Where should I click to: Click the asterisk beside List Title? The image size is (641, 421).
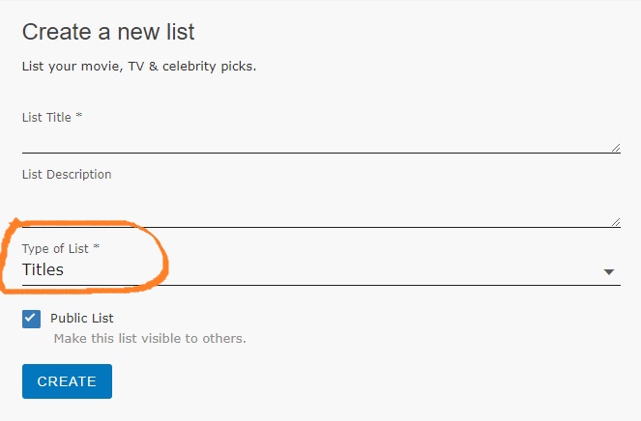click(79, 117)
